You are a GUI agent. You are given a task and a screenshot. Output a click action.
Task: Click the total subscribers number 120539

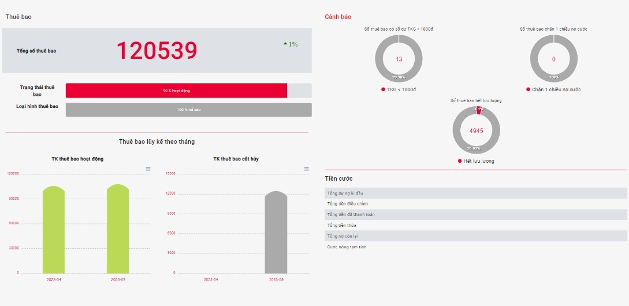157,51
